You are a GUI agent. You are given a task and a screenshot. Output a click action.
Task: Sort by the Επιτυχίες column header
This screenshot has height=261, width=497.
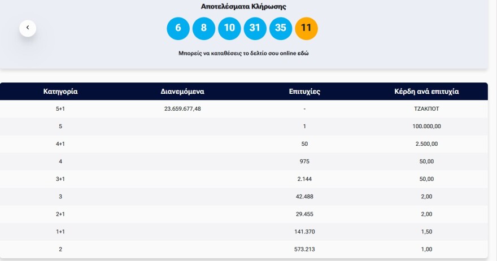[304, 92]
